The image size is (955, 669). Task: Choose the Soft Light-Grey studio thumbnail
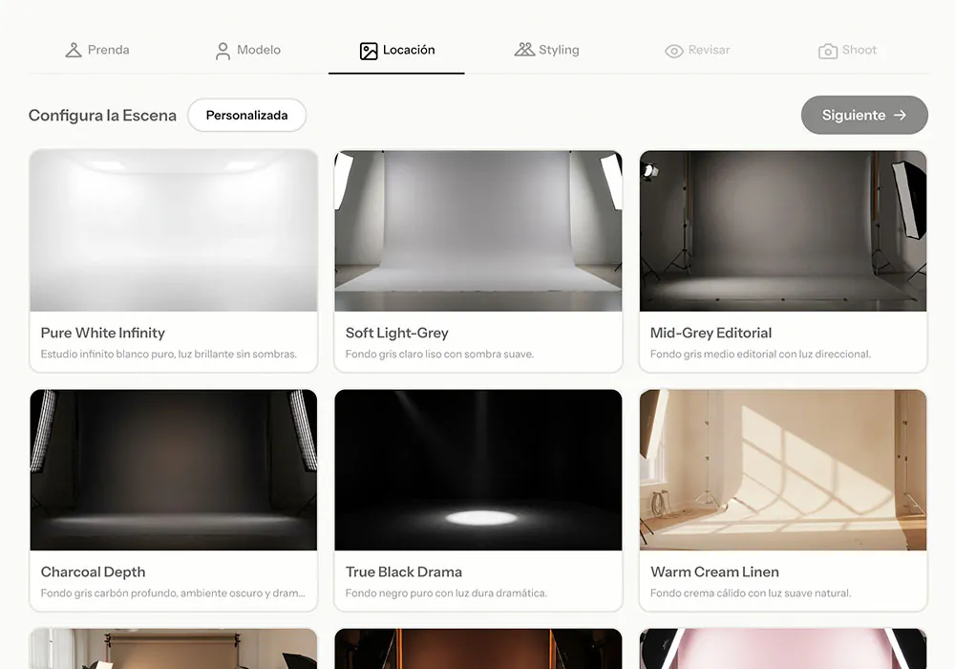click(x=478, y=231)
